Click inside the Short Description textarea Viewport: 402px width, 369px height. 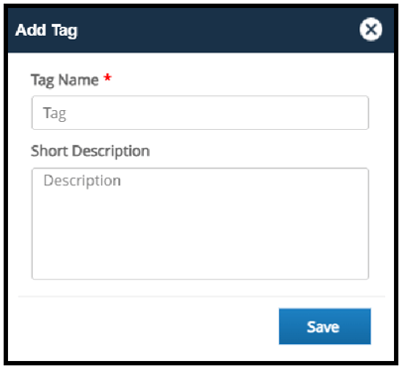pos(201,223)
